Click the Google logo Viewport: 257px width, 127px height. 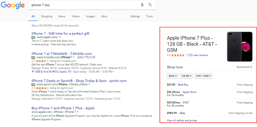13,5
